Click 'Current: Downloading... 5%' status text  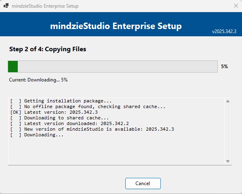(38, 80)
